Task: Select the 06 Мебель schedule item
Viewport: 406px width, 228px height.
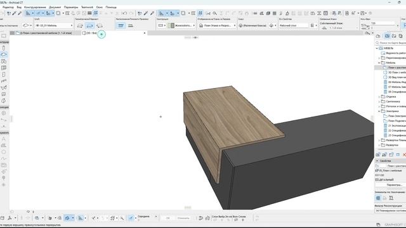Action: pyautogui.click(x=395, y=82)
